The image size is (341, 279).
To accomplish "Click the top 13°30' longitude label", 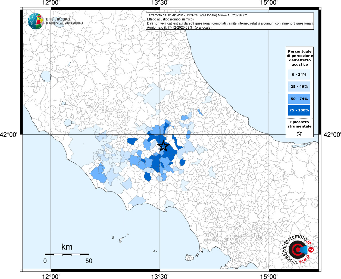I will [160, 3].
